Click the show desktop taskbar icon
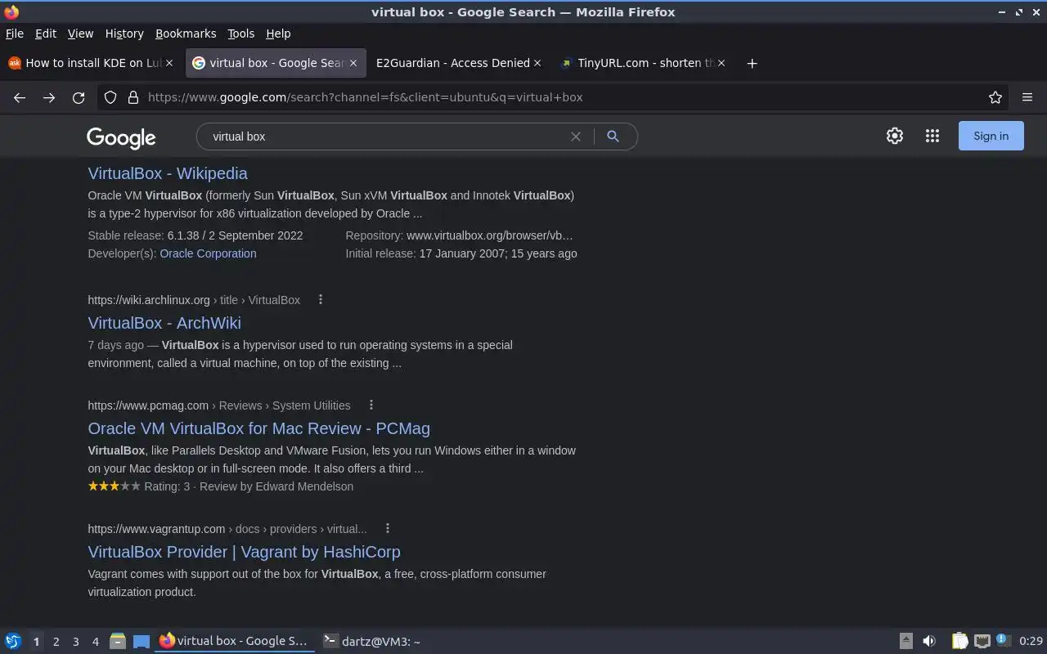The image size is (1047, 654). 142,641
